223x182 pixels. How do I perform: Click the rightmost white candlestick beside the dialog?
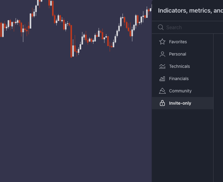click(x=150, y=10)
